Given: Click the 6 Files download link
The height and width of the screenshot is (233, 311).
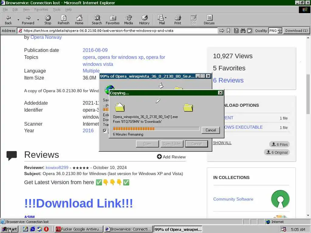Looking at the screenshot, I should (279, 144).
